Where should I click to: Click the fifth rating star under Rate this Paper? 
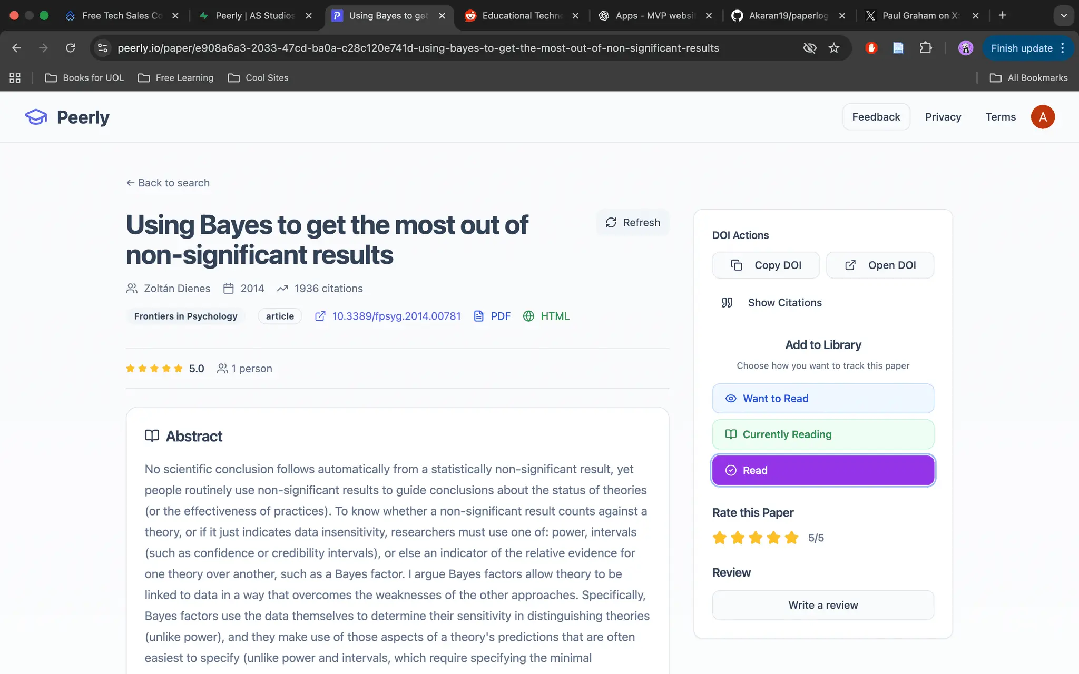click(x=791, y=538)
